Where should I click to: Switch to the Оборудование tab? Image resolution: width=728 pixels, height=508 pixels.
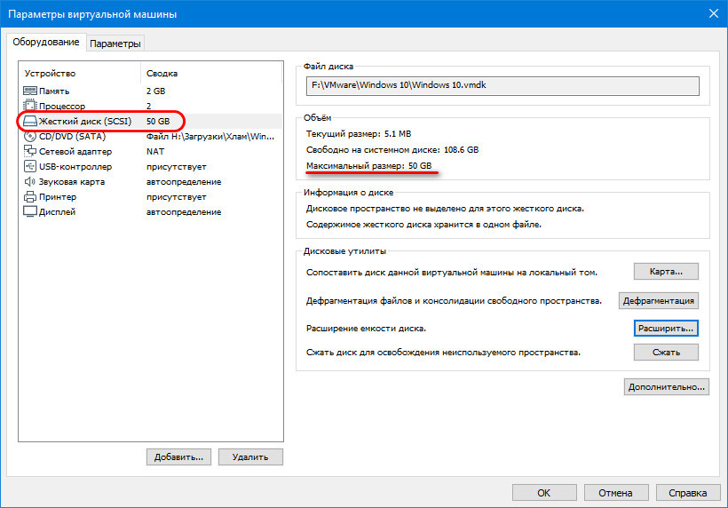(46, 42)
